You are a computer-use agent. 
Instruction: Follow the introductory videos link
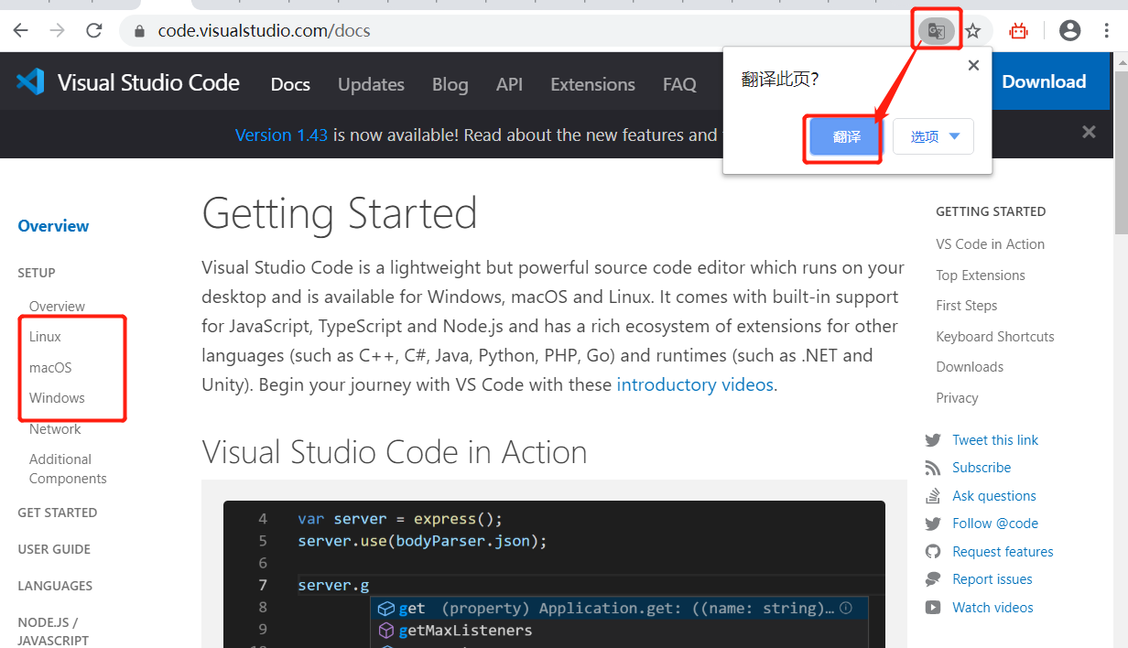695,384
